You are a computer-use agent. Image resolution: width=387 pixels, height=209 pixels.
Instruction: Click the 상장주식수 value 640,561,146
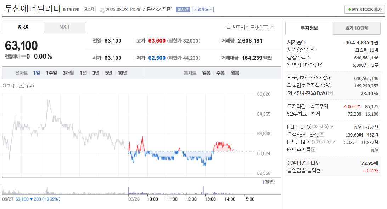[366, 58]
